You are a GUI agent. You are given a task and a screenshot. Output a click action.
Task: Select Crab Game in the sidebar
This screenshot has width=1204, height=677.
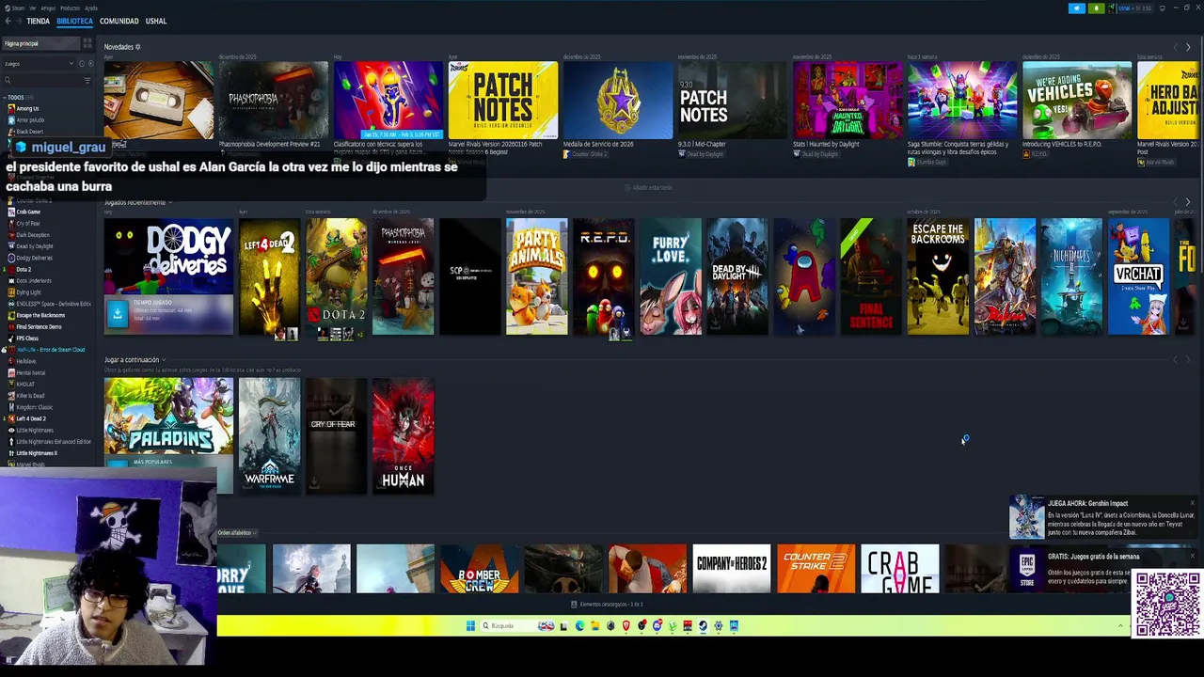(x=27, y=212)
